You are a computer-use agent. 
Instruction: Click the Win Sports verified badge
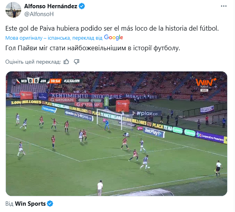coord(50,204)
